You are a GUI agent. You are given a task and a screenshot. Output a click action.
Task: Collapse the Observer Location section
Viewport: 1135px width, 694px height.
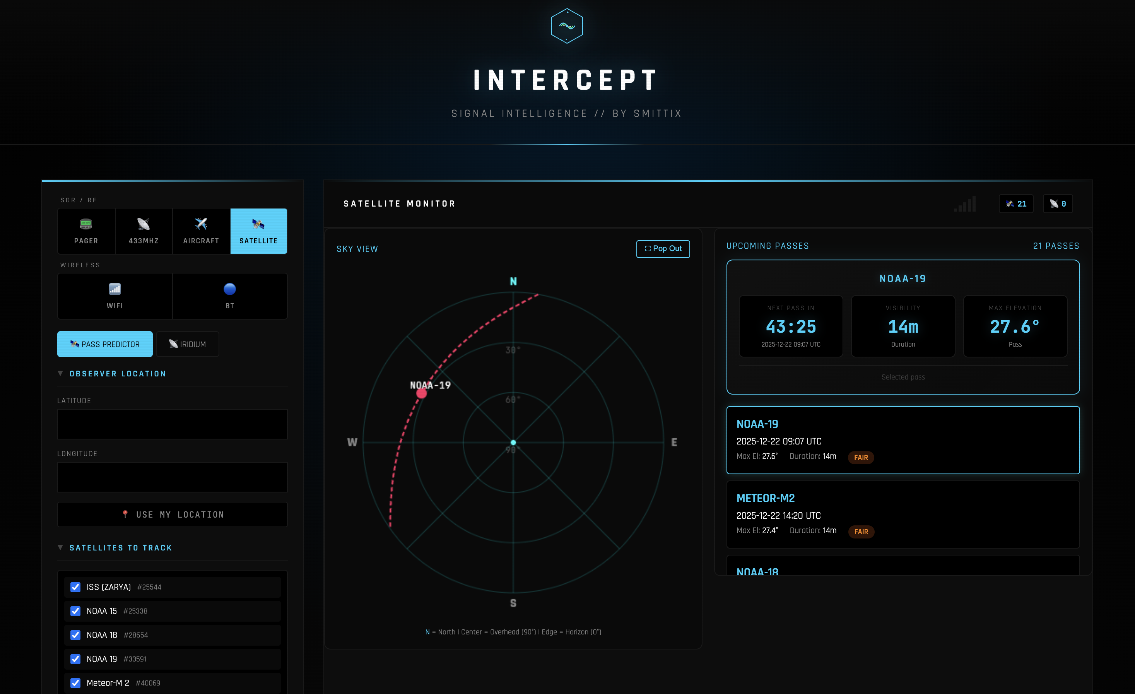coord(117,373)
